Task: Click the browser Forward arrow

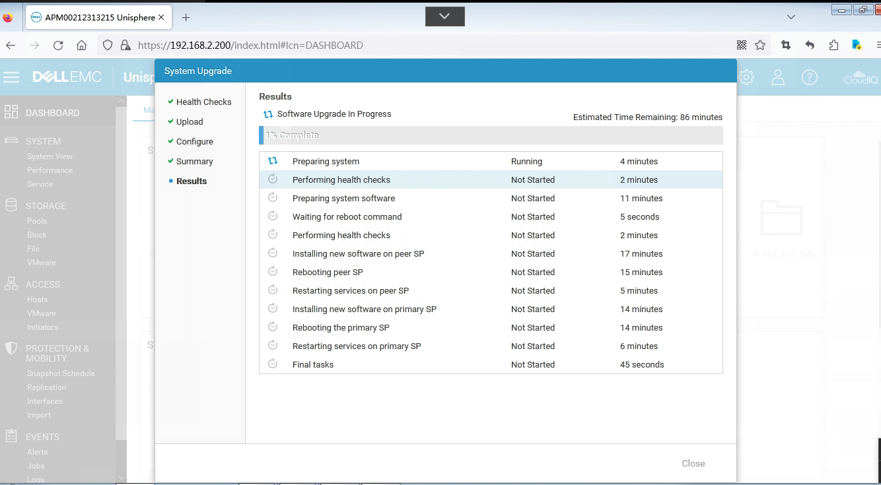Action: click(34, 46)
